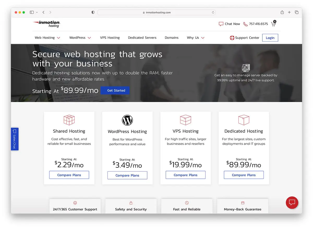
Task: Click the Web Hosting nav label
Action: (x=45, y=38)
